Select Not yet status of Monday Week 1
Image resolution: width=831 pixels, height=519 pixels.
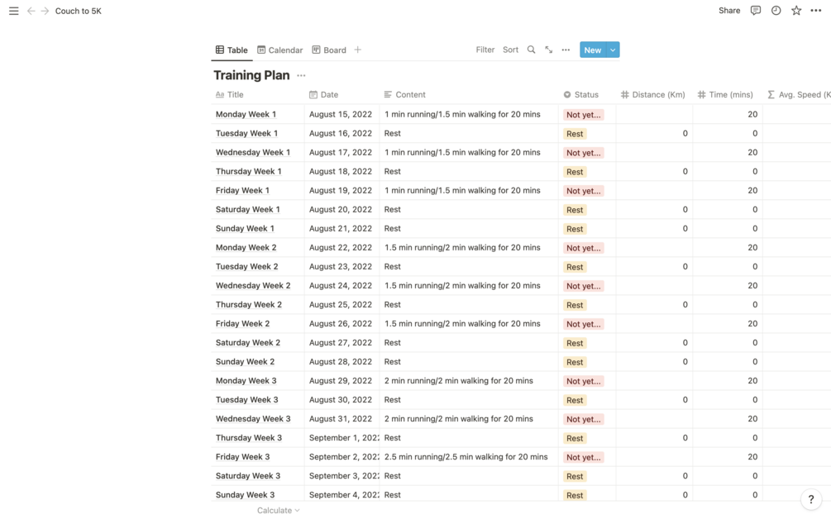point(584,115)
